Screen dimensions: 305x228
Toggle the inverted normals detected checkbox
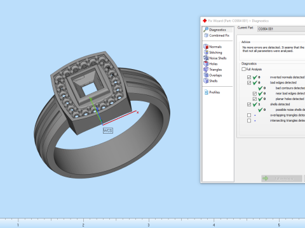(x=249, y=77)
